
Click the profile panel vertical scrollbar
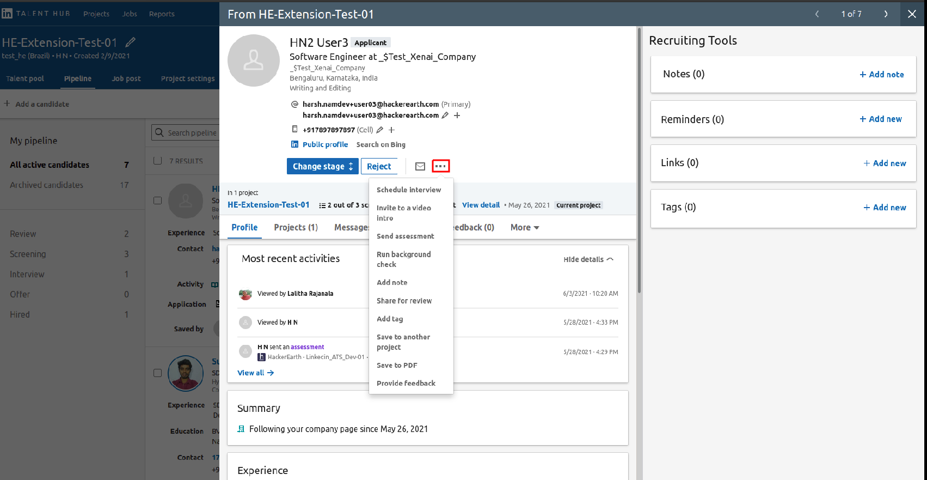(x=639, y=161)
